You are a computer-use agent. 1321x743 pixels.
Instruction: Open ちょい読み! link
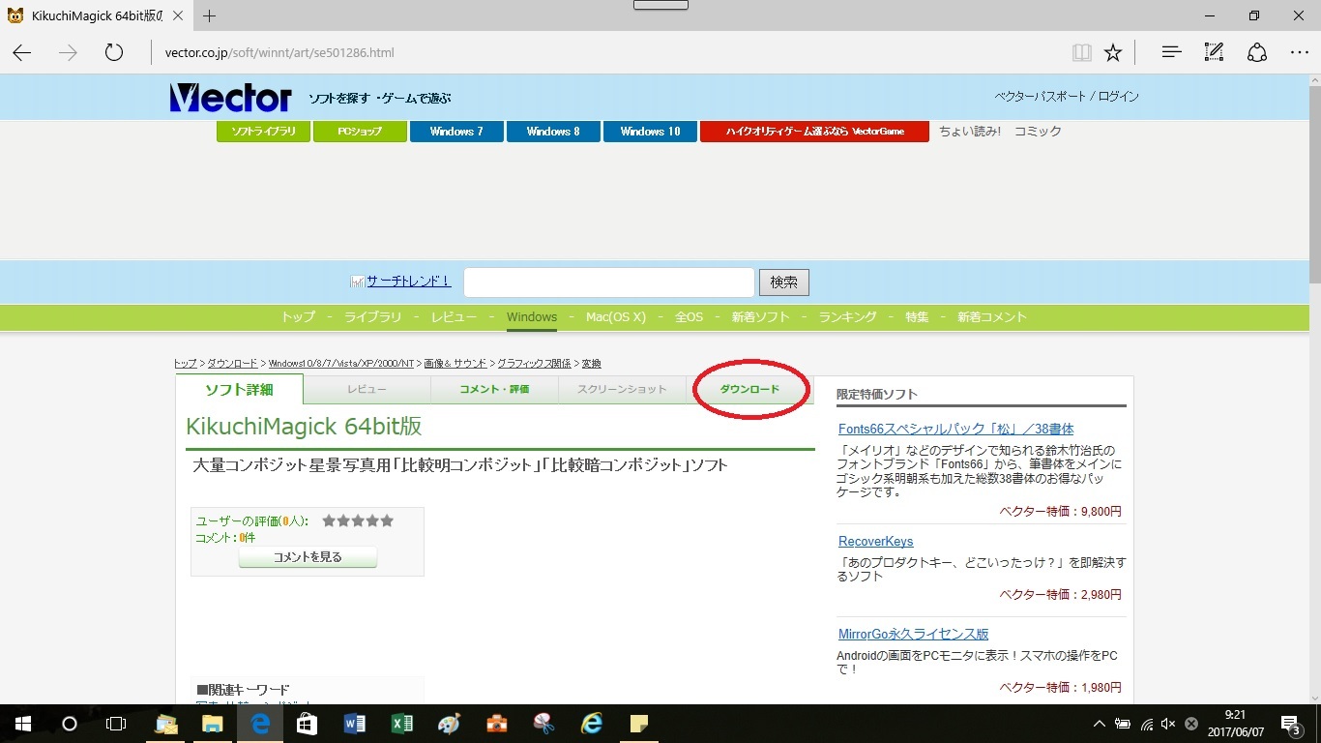[x=970, y=132]
